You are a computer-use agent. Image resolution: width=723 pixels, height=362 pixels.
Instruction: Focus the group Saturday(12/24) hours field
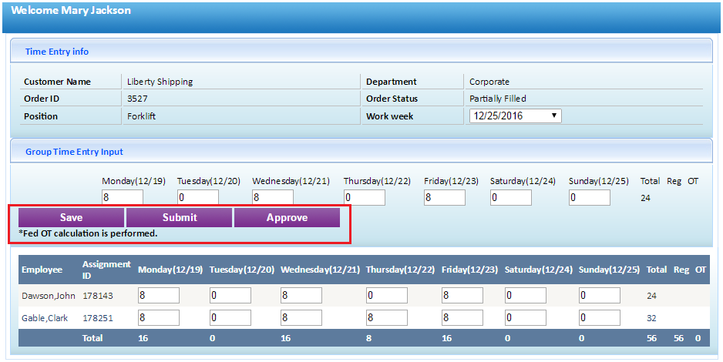511,198
